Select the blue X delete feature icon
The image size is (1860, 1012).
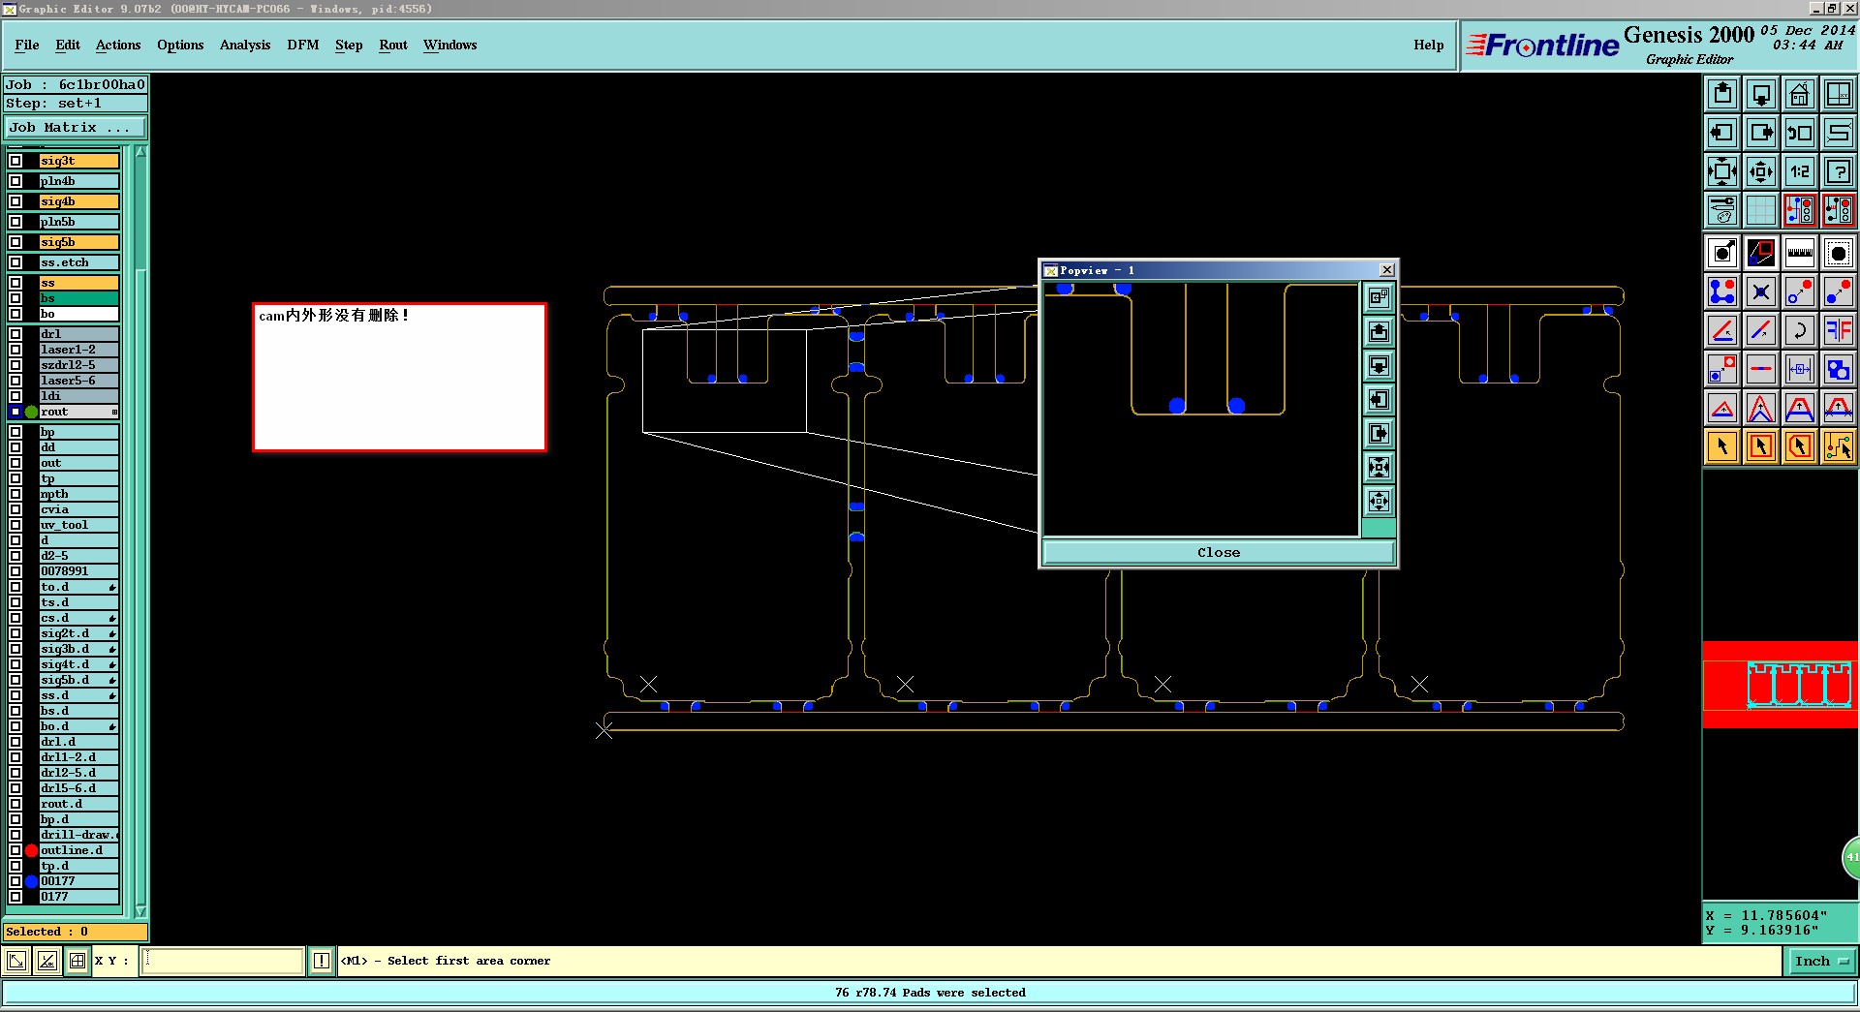(1761, 291)
